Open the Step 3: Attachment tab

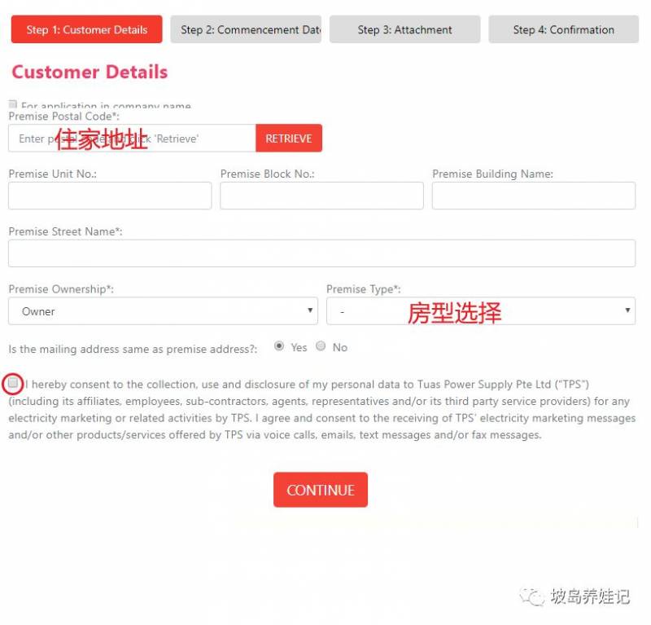pos(404,29)
